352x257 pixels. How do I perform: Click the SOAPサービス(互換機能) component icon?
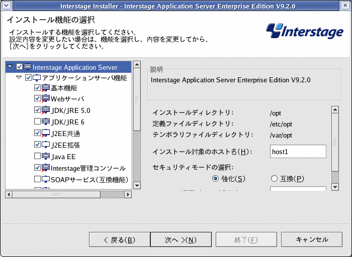46,179
